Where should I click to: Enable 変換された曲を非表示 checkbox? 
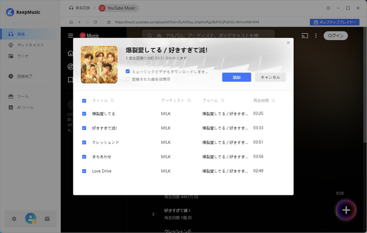click(128, 79)
